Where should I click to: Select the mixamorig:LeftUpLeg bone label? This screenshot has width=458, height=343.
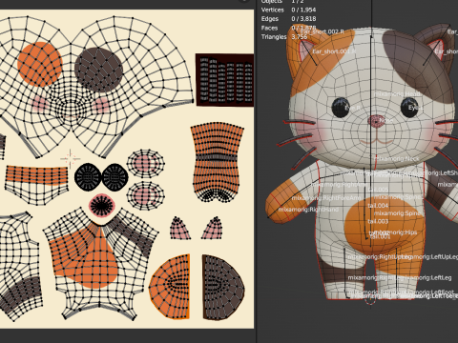tap(429, 256)
